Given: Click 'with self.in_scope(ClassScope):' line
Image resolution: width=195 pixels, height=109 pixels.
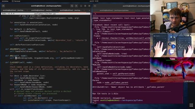Looking at the screenshot, I should (27, 89).
